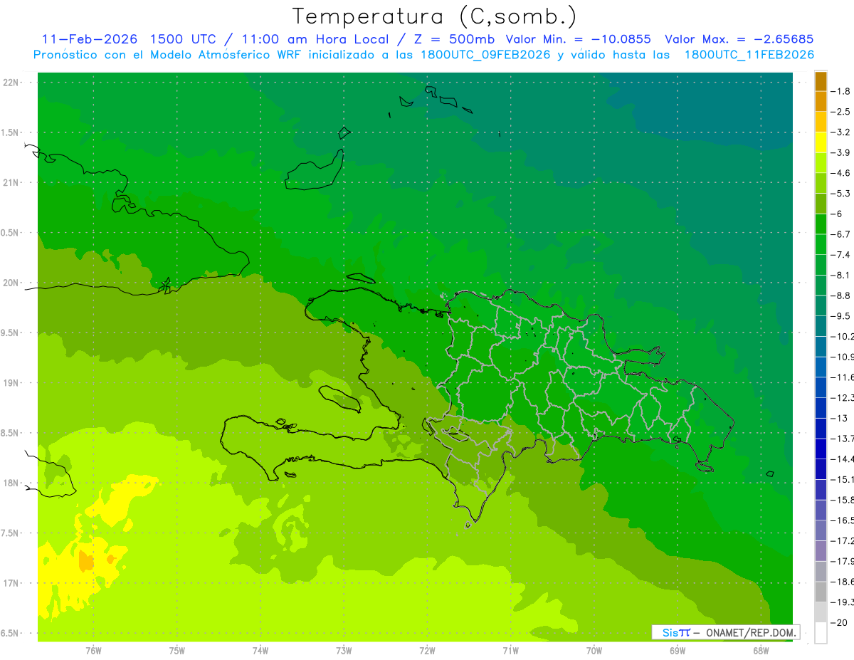The image size is (854, 660).
Task: Click the date "11-Feb-2026" in the header
Action: [x=88, y=39]
